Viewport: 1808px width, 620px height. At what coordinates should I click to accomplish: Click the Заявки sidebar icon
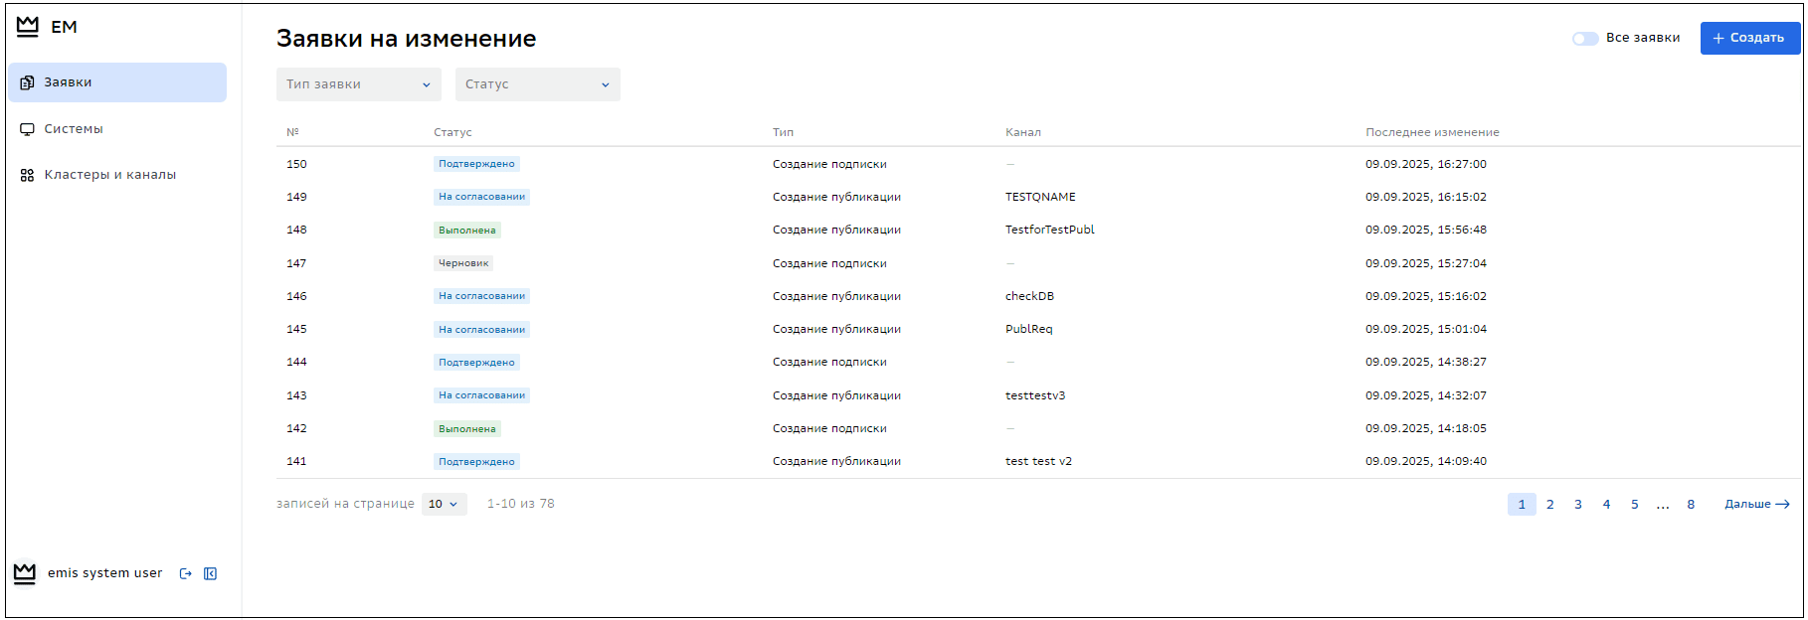[27, 82]
